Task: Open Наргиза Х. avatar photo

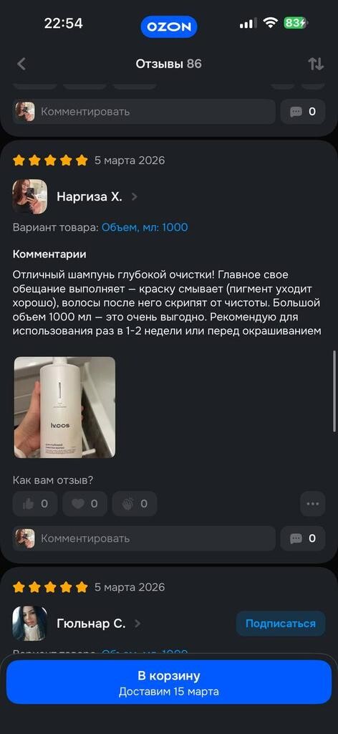Action: pos(30,196)
